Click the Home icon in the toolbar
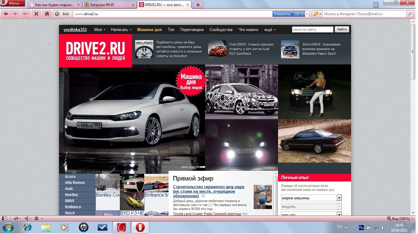 (x=47, y=14)
